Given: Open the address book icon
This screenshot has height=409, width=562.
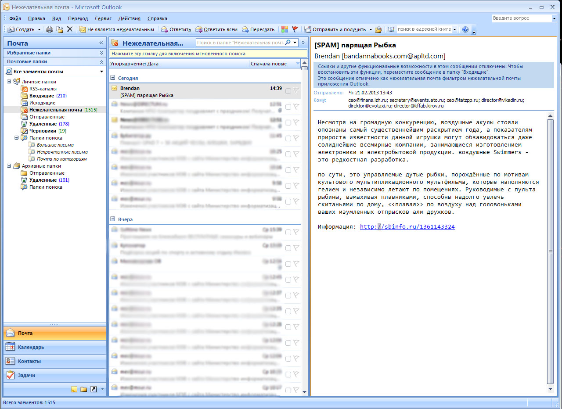Looking at the screenshot, I should [391, 29].
